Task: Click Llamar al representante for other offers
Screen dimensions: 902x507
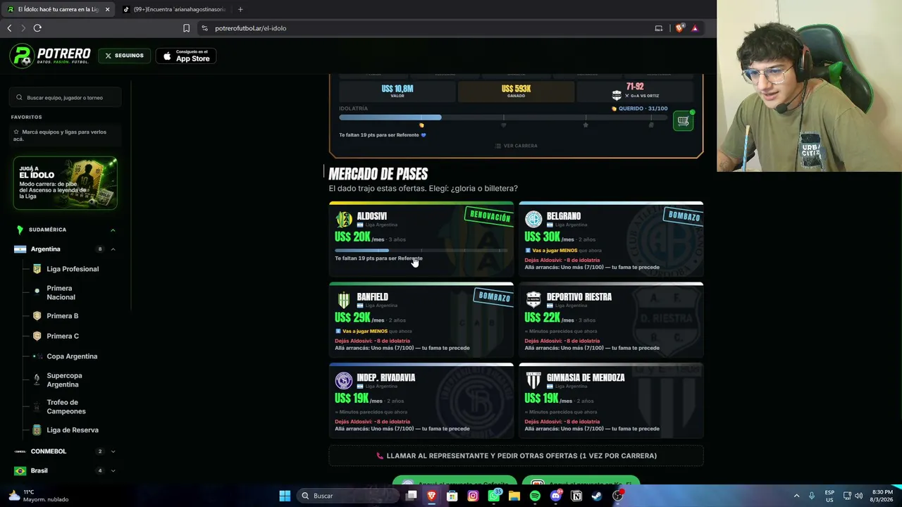Action: pos(516,456)
